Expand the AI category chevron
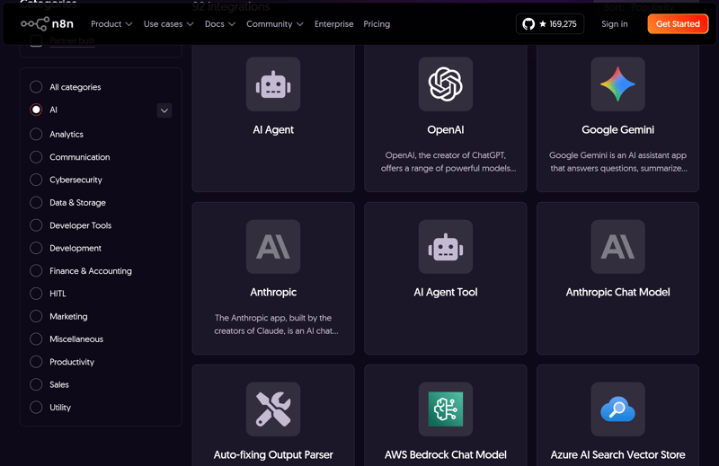Viewport: 719px width, 466px height. click(x=164, y=110)
